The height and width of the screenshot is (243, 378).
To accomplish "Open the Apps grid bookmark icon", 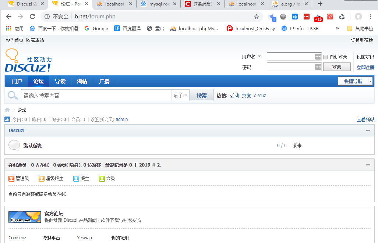I will pyautogui.click(x=9, y=28).
